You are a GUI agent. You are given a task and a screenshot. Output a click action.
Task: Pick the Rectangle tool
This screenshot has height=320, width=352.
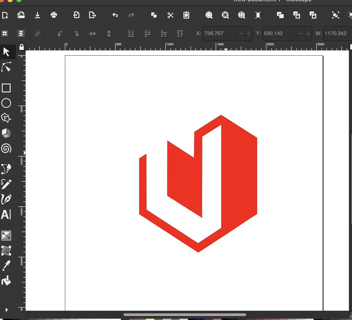tap(6, 88)
